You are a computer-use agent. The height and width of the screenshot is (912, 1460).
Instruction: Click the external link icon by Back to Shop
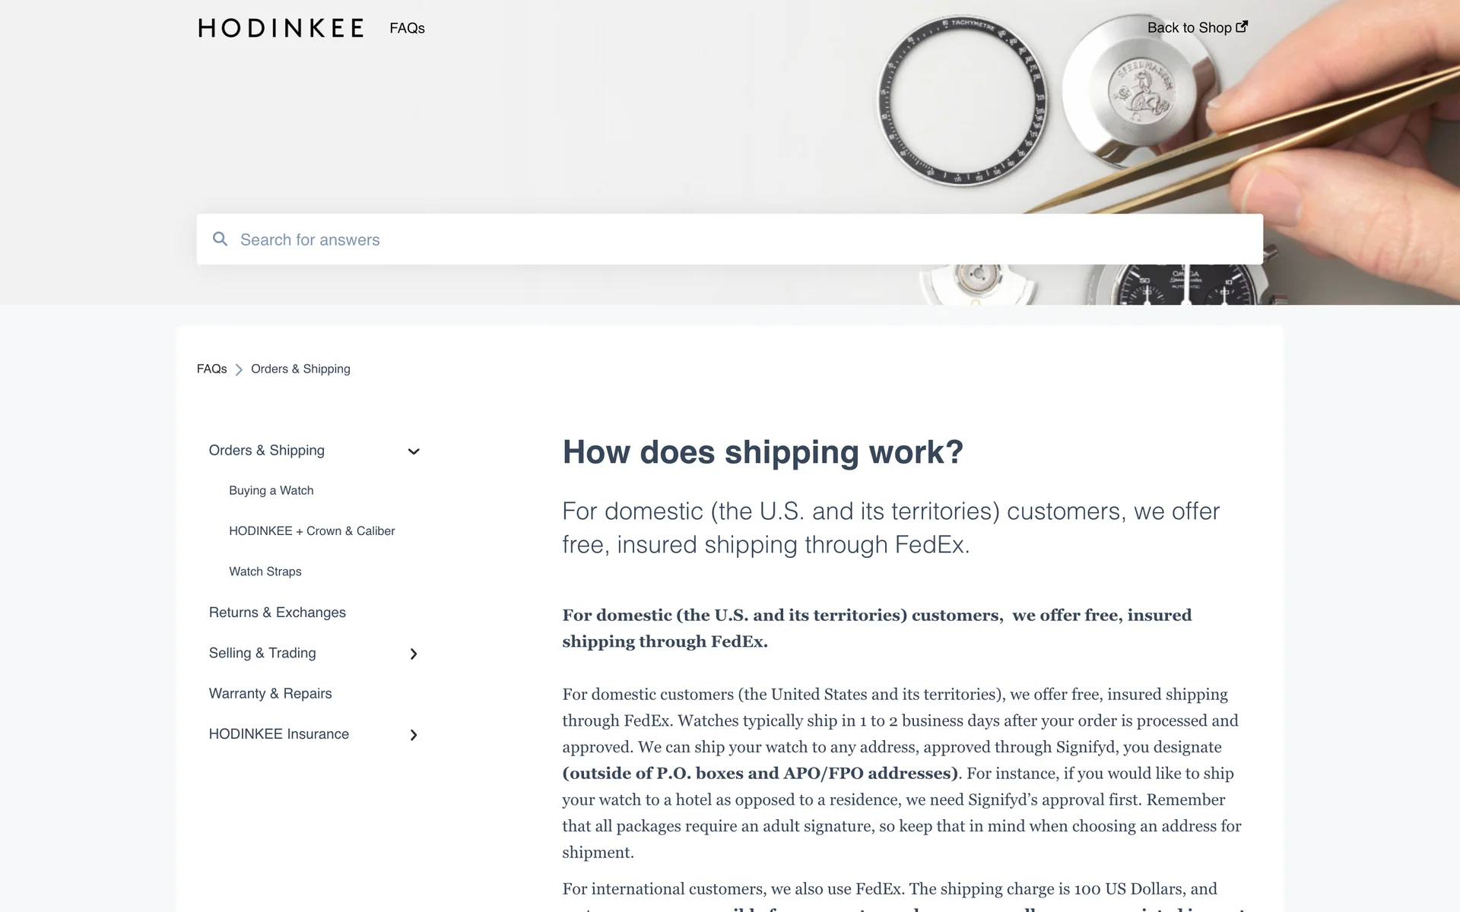point(1242,27)
